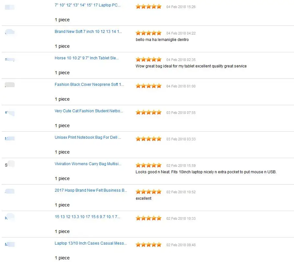
Task: Open the '7" 10" 12" 13" 14" 15" 17 Laptop PC' link
Action: [87, 5]
